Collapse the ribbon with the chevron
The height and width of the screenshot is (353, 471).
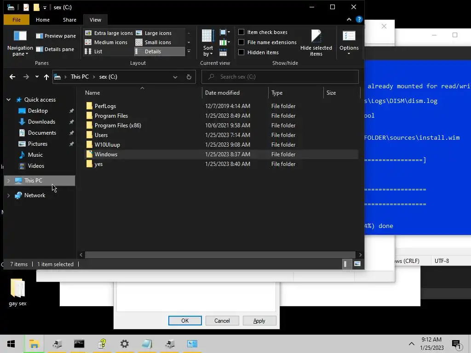click(x=349, y=19)
